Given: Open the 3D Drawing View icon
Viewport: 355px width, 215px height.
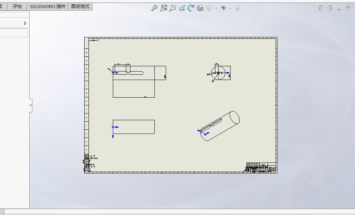Looking at the screenshot, I should pyautogui.click(x=200, y=8).
